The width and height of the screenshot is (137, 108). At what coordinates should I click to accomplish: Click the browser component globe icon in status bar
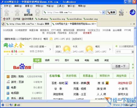pos(3,105)
